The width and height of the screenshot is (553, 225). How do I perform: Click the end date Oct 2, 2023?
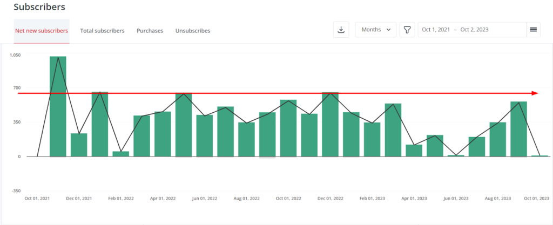tap(474, 30)
